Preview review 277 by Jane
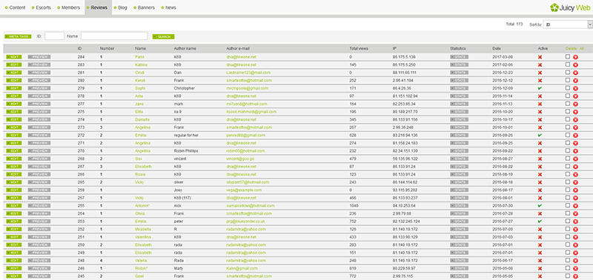 coord(39,104)
